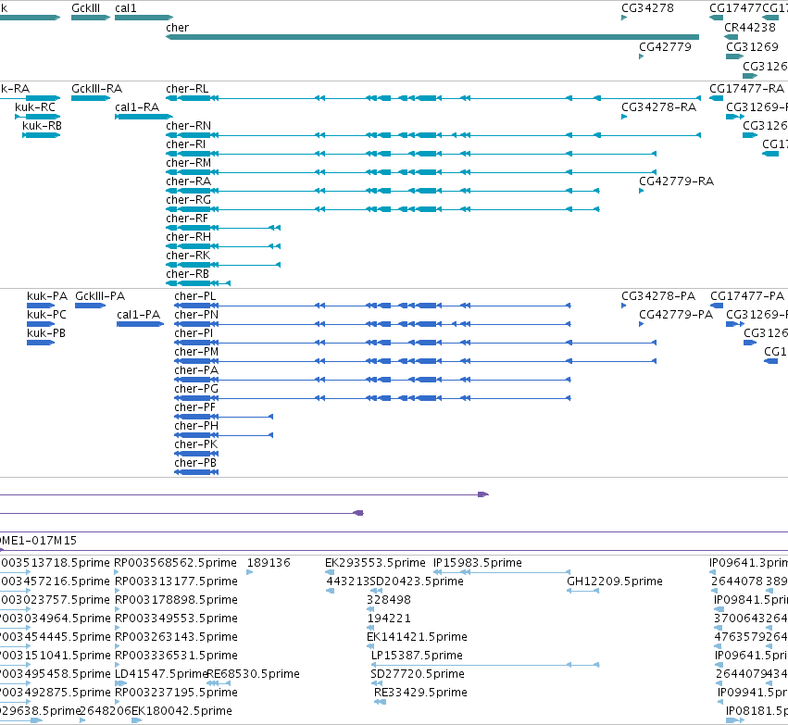Select the RP003178898.5prime label
The image size is (788, 725).
click(x=176, y=600)
